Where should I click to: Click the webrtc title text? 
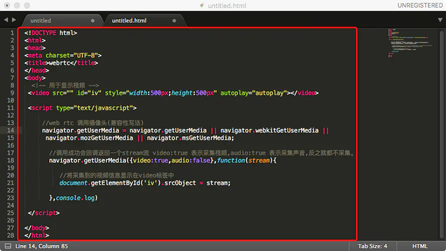tap(59, 62)
